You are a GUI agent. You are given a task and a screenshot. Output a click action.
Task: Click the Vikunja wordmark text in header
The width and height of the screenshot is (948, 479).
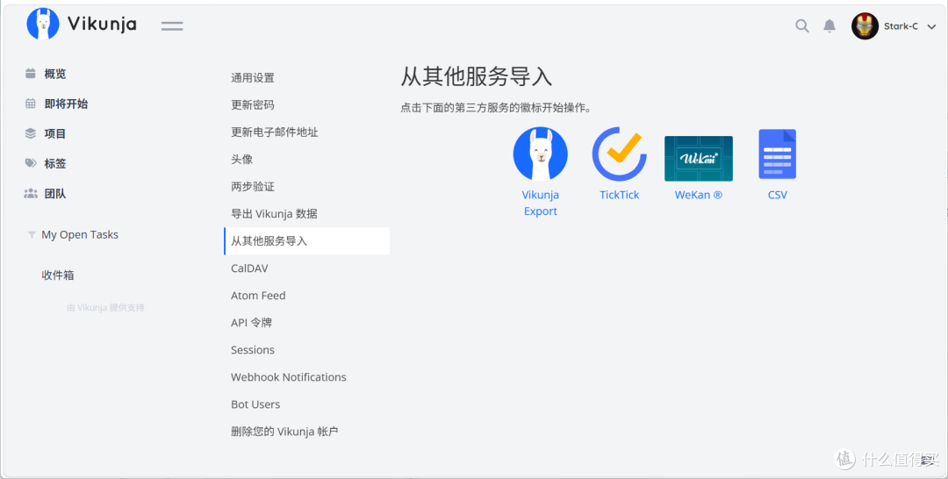(x=102, y=25)
